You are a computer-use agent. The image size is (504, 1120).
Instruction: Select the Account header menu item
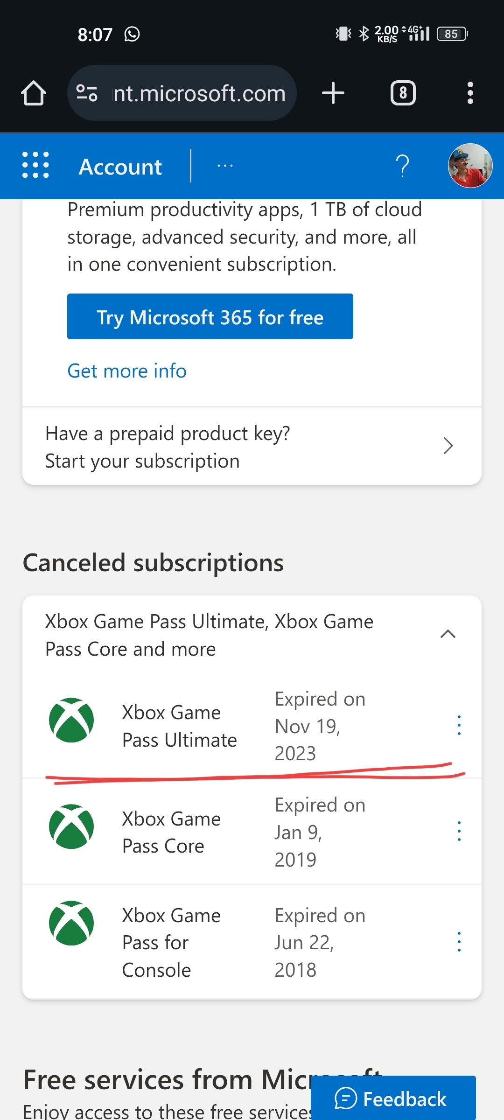[120, 167]
